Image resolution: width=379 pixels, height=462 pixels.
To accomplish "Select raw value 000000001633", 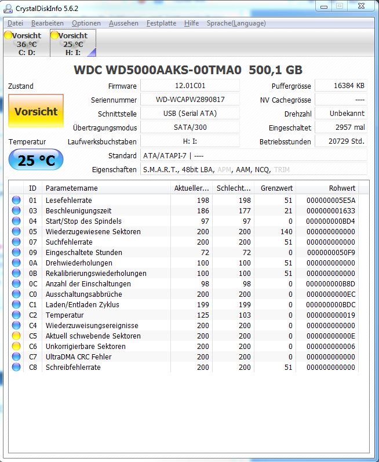I will click(x=331, y=210).
